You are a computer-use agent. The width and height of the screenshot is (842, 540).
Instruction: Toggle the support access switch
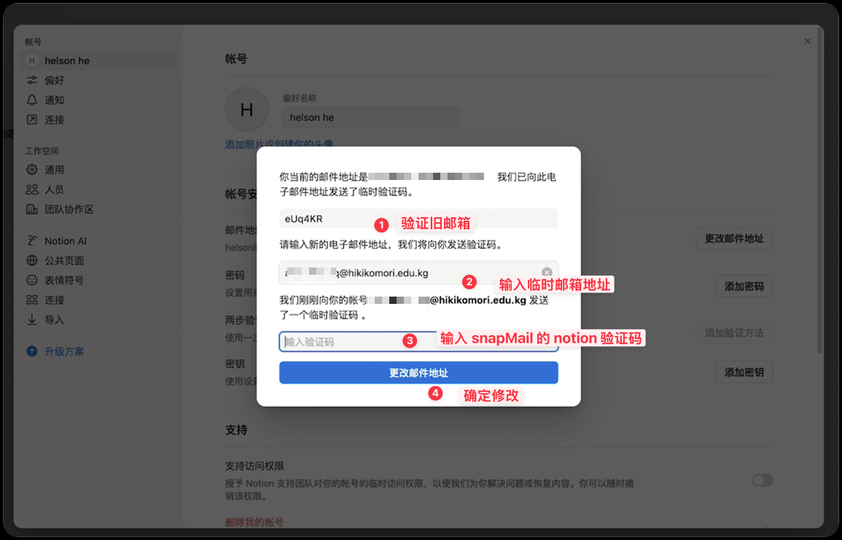pyautogui.click(x=762, y=480)
